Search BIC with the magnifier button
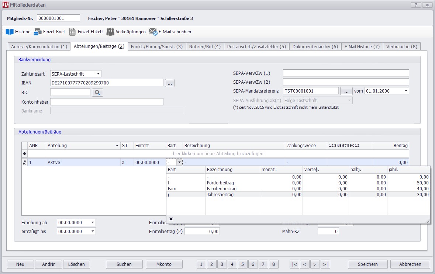This screenshot has width=435, height=274. coord(97,93)
